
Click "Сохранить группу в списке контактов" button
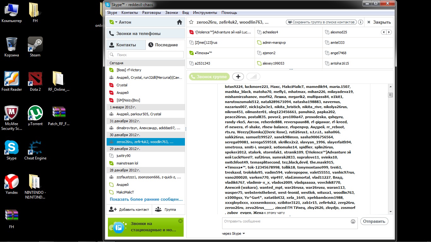tap(321, 22)
